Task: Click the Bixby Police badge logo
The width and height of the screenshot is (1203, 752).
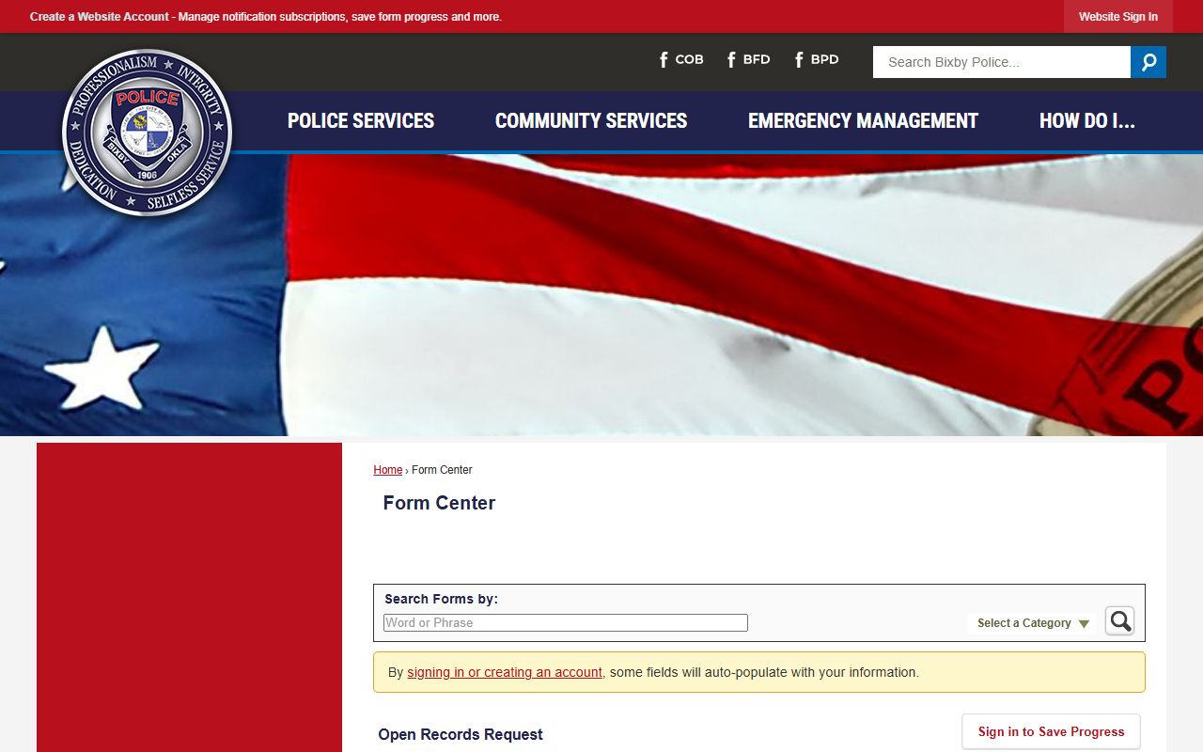Action: (147, 133)
